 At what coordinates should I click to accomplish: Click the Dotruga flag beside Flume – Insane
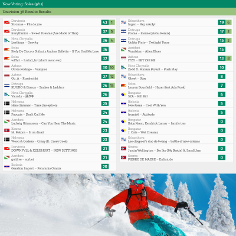(123, 31)
